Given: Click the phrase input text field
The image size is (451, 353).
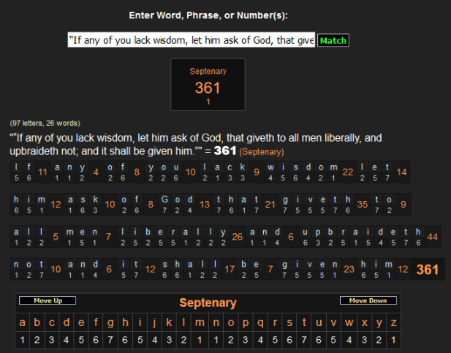Looking at the screenshot, I should (x=191, y=40).
